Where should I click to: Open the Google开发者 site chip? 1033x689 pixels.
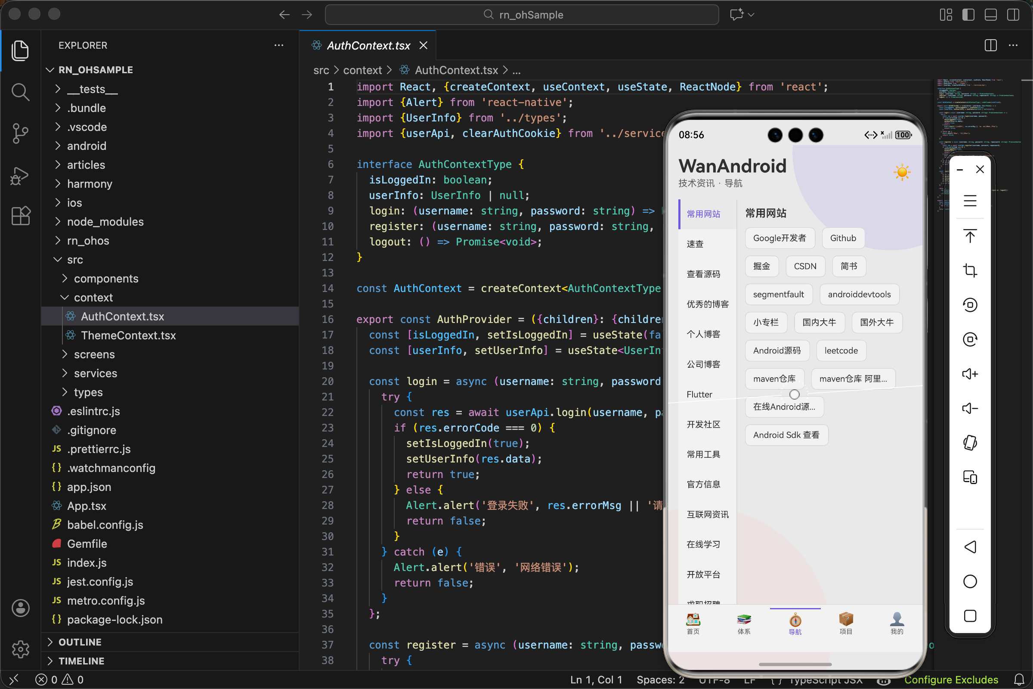pyautogui.click(x=779, y=238)
